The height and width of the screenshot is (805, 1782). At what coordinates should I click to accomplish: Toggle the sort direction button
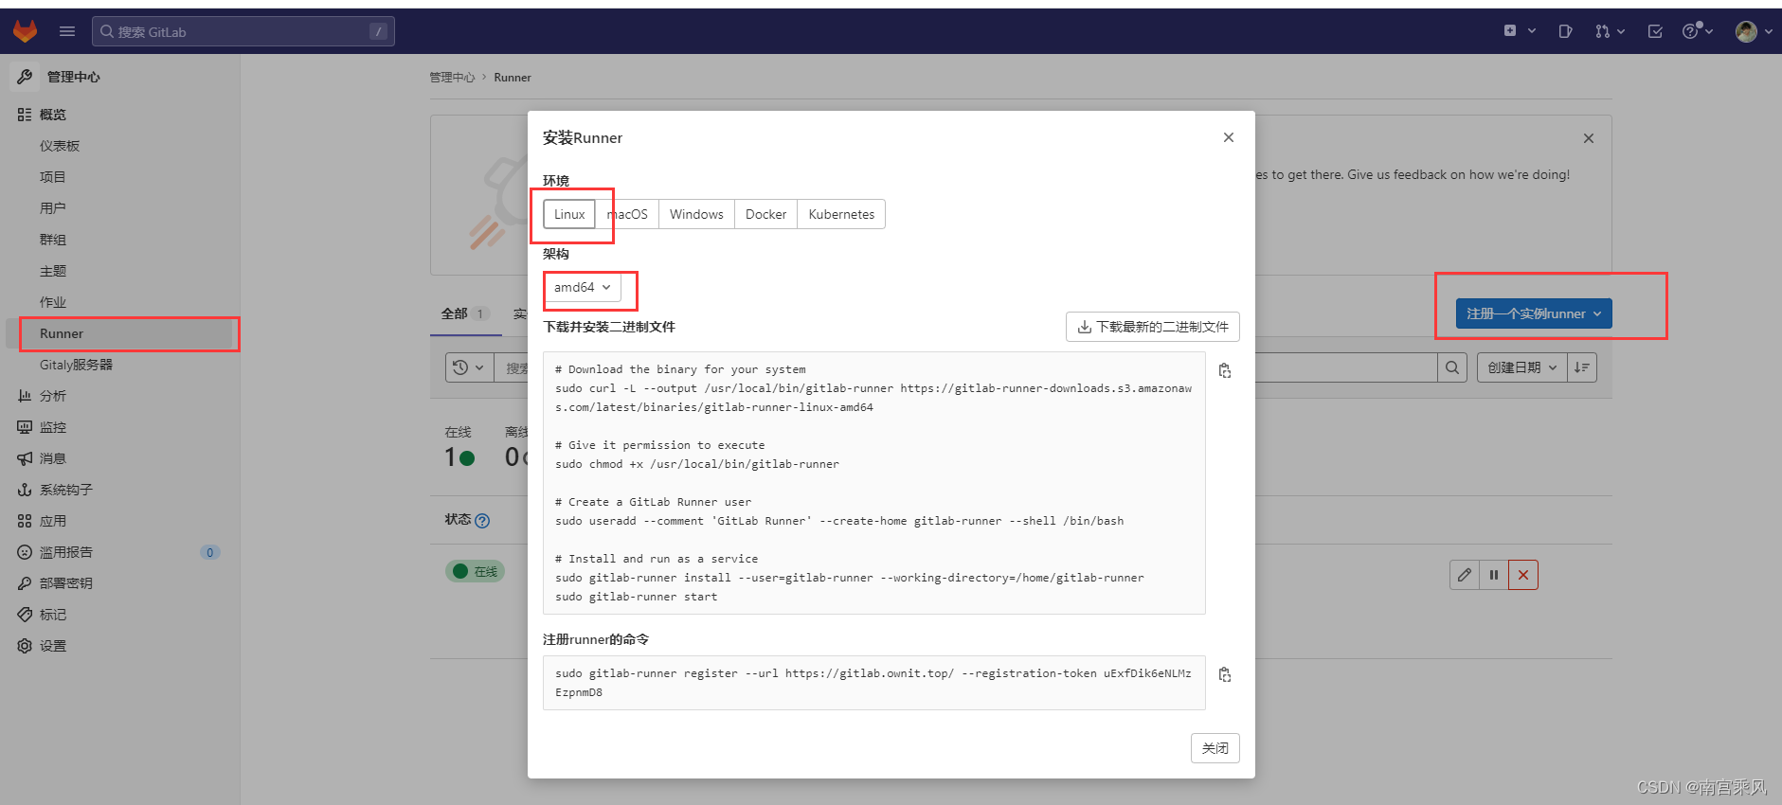coord(1582,367)
